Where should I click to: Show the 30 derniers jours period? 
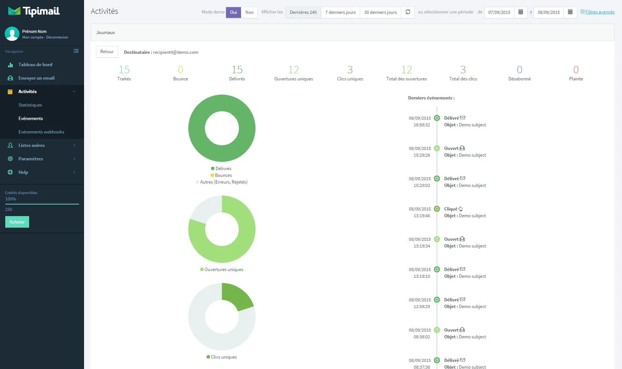[380, 12]
